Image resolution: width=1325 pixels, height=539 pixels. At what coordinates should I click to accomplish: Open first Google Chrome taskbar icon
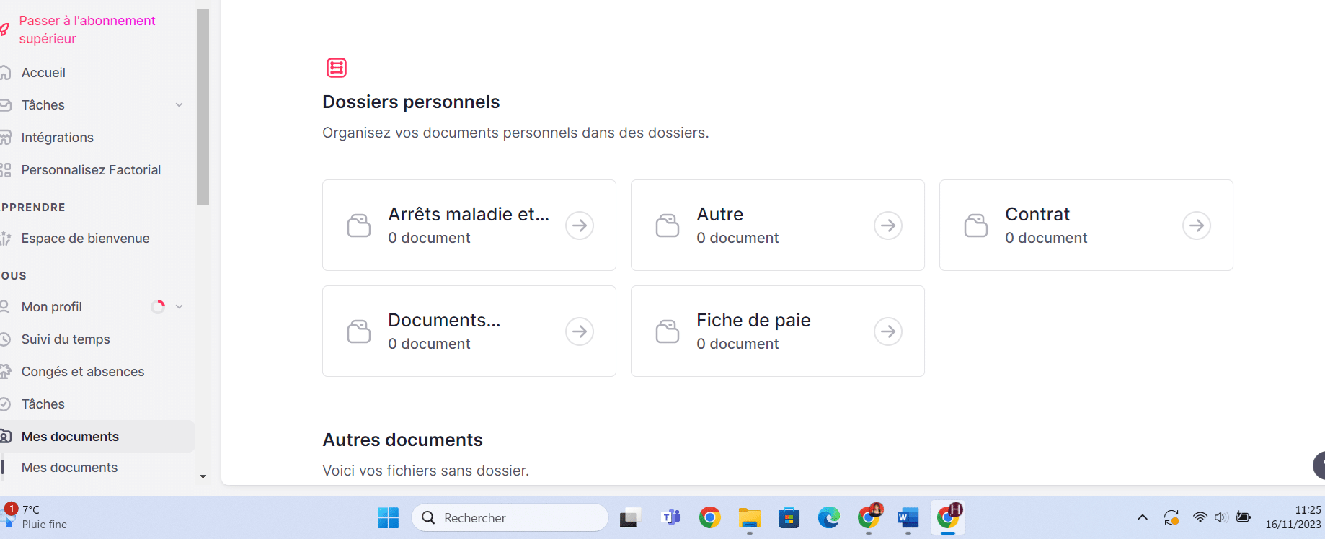point(710,517)
